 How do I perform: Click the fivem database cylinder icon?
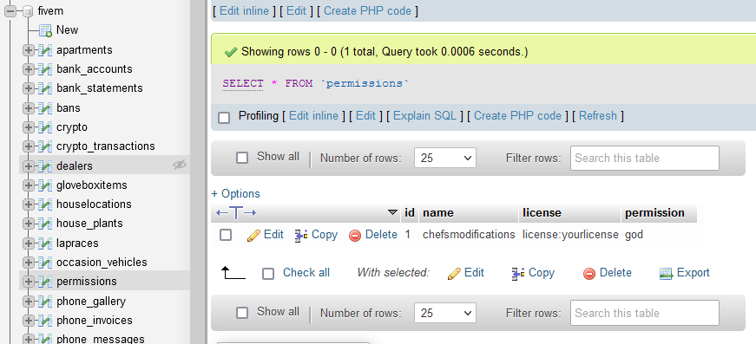pyautogui.click(x=28, y=11)
